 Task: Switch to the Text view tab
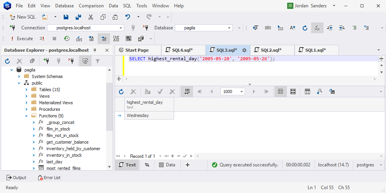pyautogui.click(x=127, y=165)
